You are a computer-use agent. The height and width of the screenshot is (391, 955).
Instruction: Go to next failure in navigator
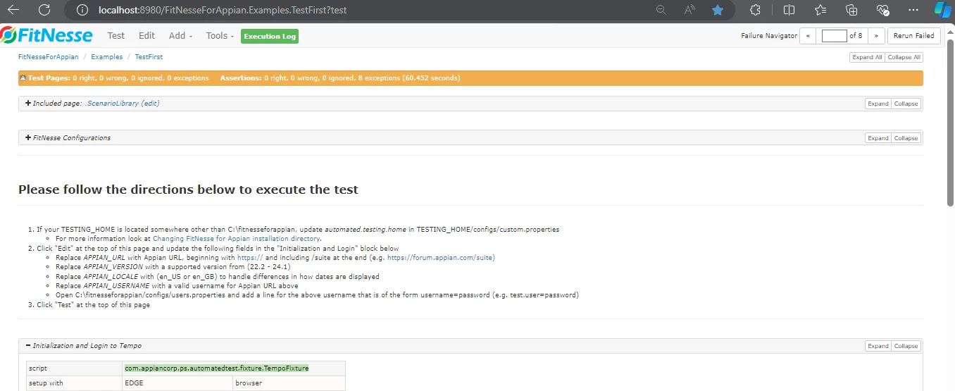tap(876, 35)
